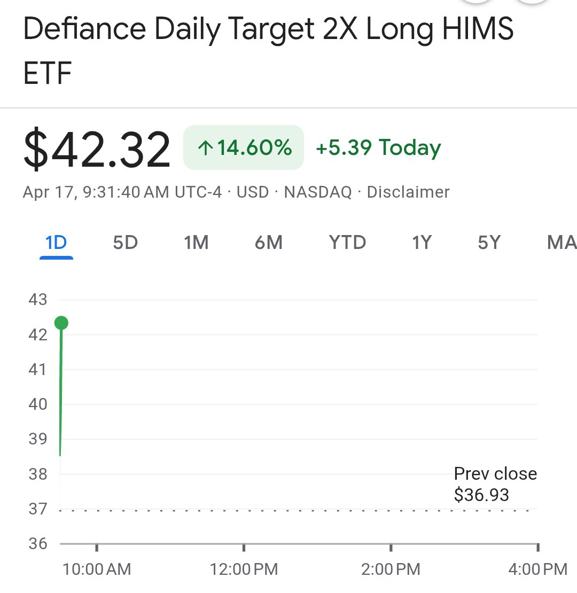Open the Disclaimer link

pyautogui.click(x=408, y=192)
